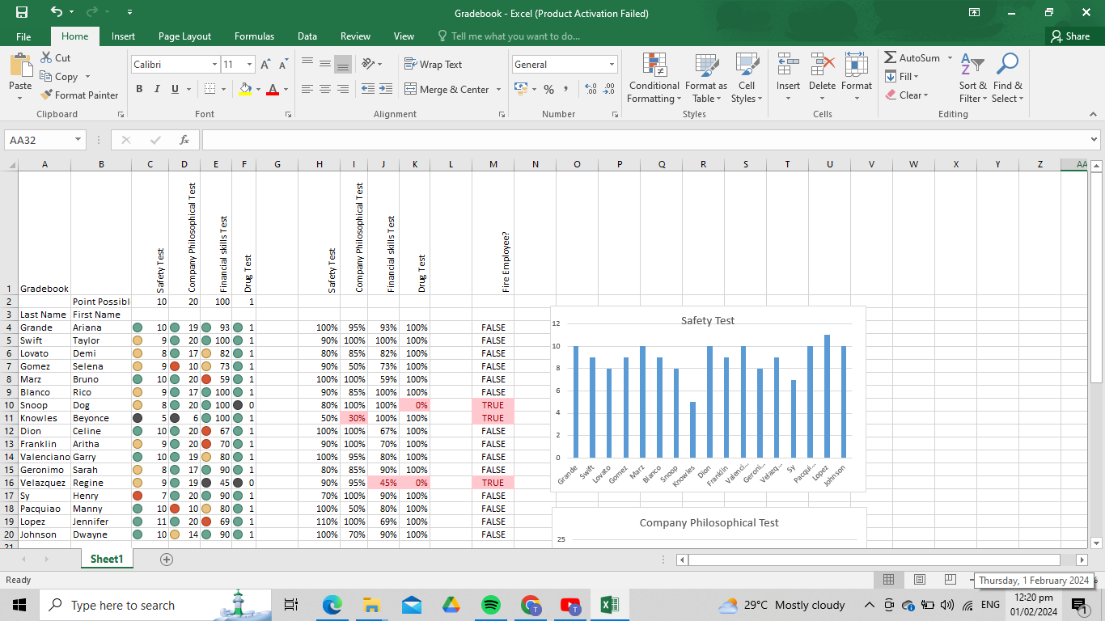Click Decrease Decimal icon

(609, 89)
